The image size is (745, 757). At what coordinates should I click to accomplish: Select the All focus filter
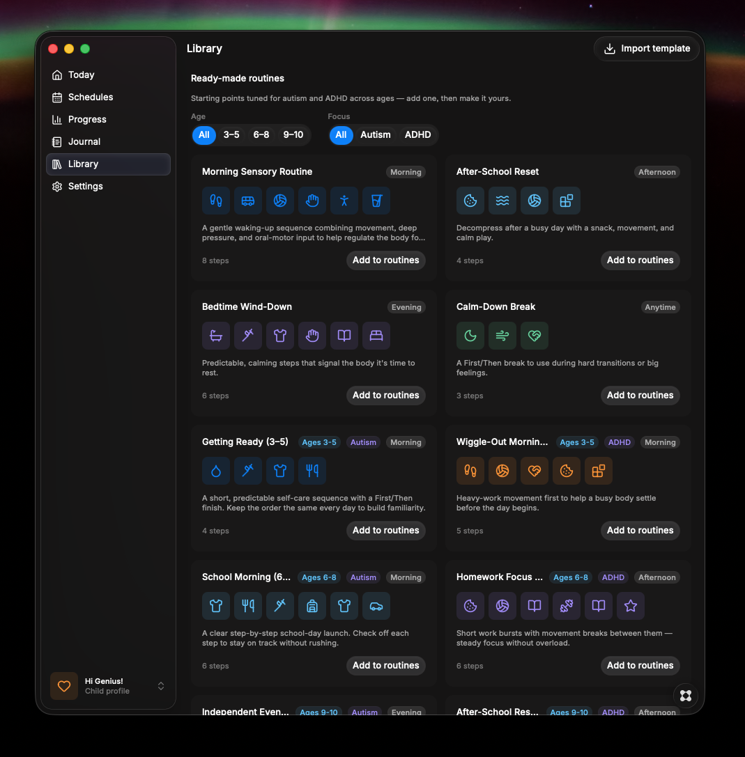coord(341,134)
